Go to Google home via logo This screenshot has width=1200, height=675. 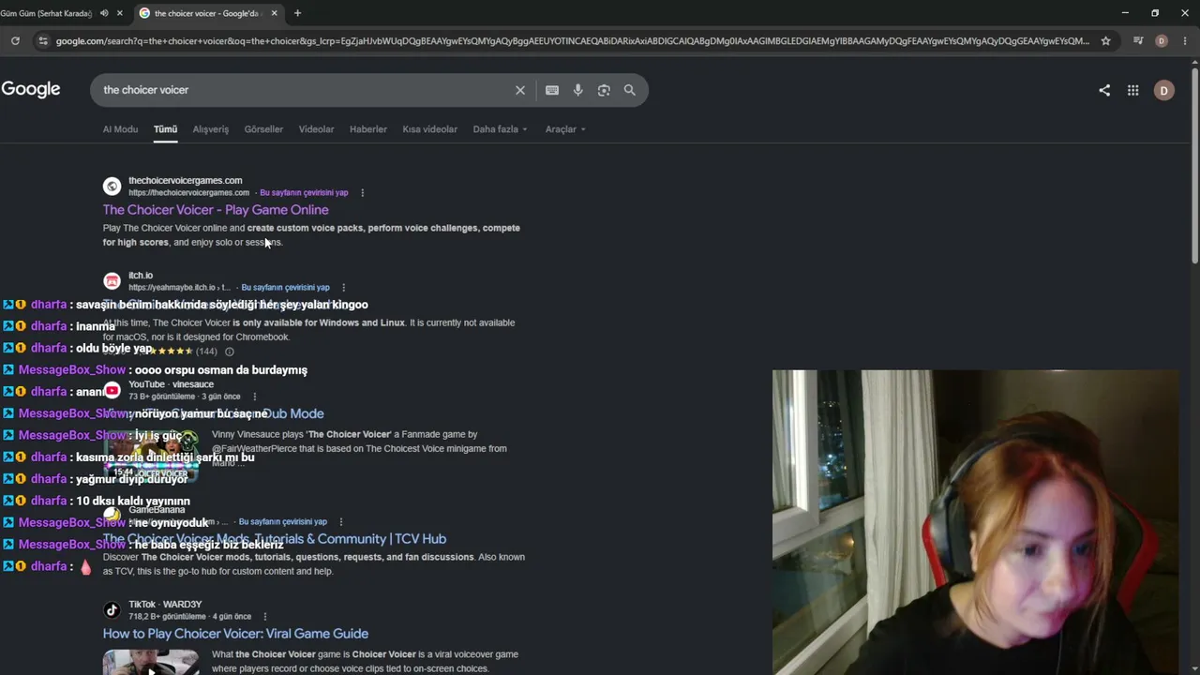[30, 89]
